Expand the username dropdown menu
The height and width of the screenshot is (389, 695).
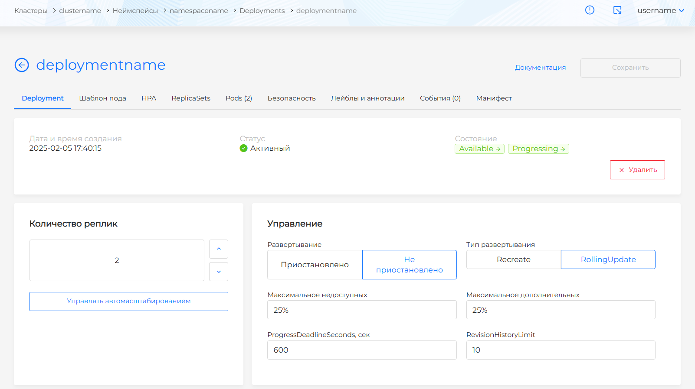[x=660, y=10]
